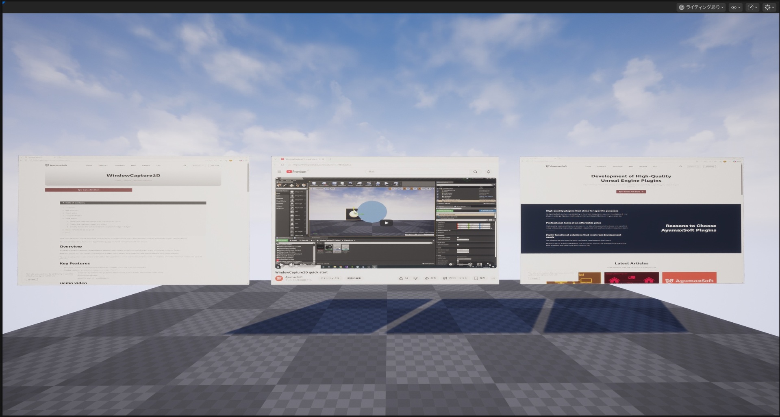Click the Overview heading in left window
Image resolution: width=780 pixels, height=417 pixels.
71,246
